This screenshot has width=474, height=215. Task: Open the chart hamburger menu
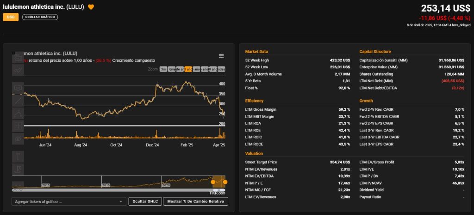click(221, 56)
